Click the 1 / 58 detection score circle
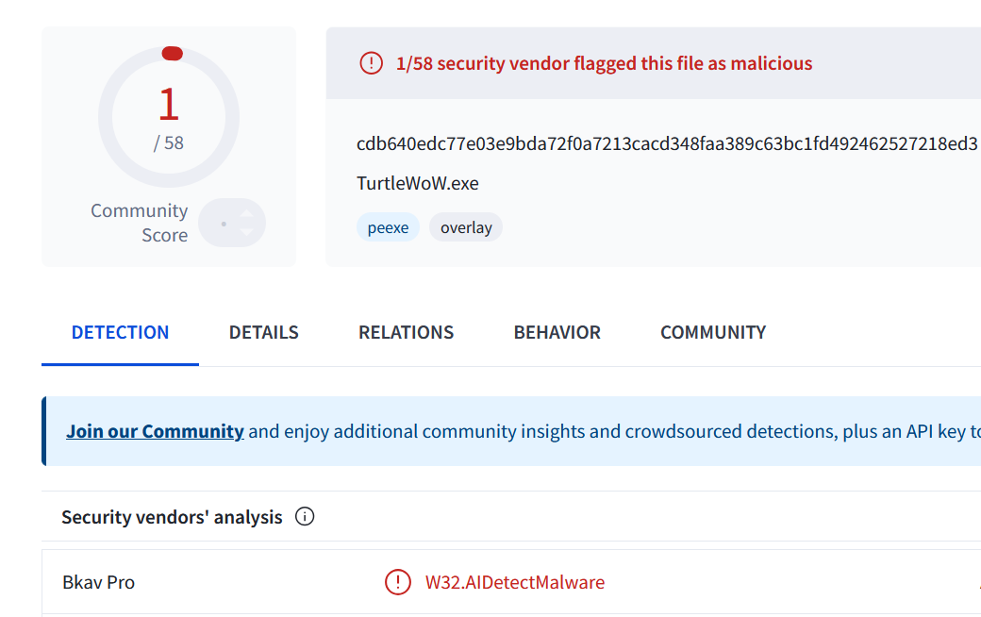Image resolution: width=981 pixels, height=617 pixels. [169, 117]
